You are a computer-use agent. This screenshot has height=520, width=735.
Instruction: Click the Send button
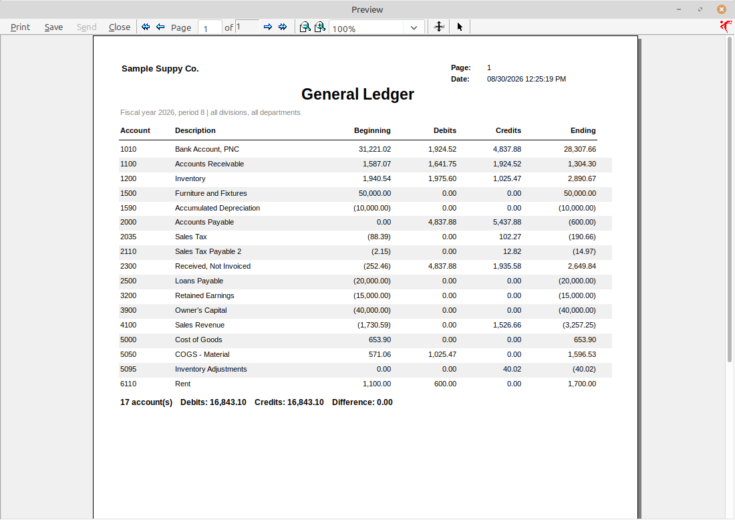87,27
